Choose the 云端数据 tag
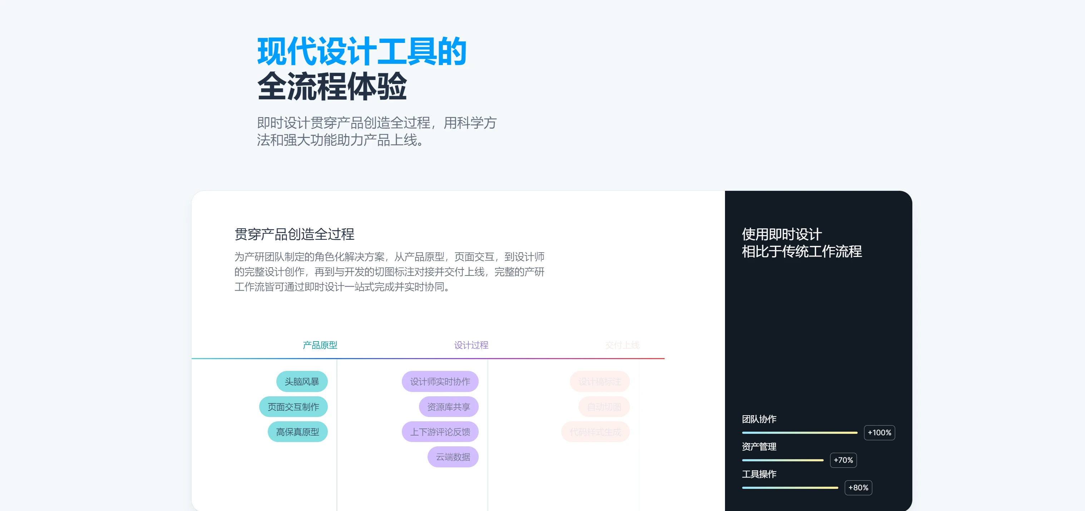This screenshot has height=511, width=1085. coord(453,457)
